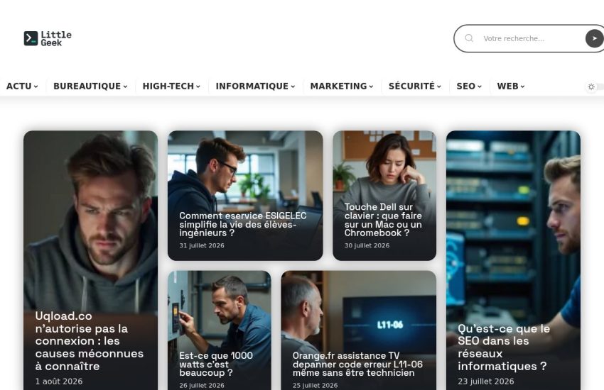Open the 'Touche Dell sur clavier' article title

tap(383, 220)
